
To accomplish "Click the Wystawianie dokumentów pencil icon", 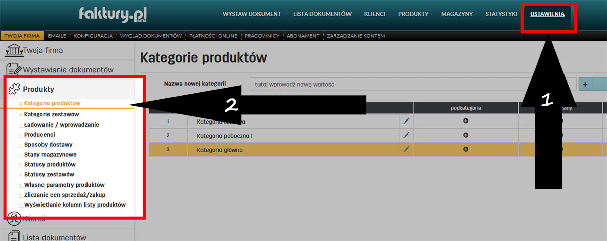I will (14, 69).
